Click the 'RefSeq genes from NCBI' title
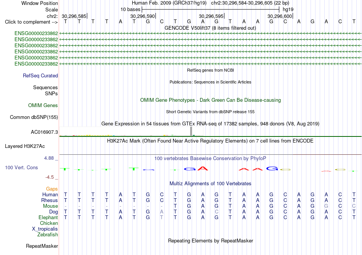The width and height of the screenshot is (362, 255). click(211, 70)
